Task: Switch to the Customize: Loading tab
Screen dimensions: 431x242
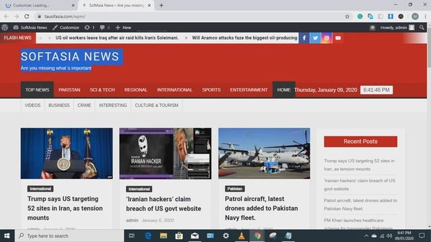Action: [x=38, y=5]
